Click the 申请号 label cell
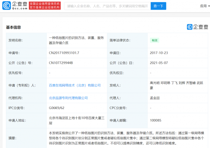The width and height of the screenshot is (210, 148). click(x=26, y=53)
